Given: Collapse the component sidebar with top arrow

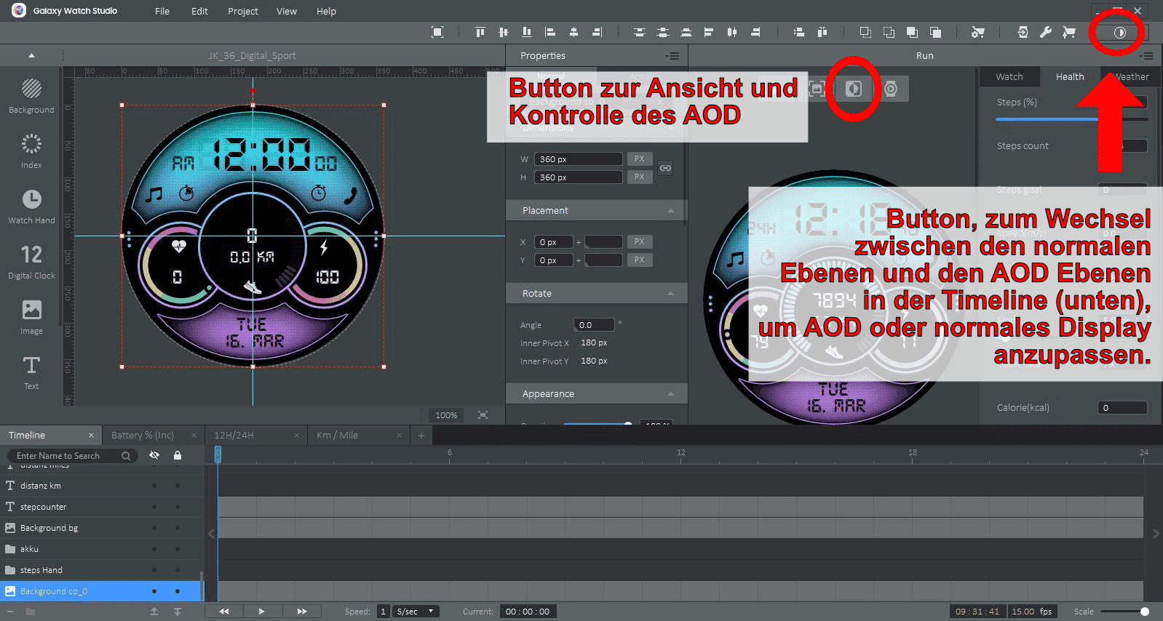Looking at the screenshot, I should point(31,55).
